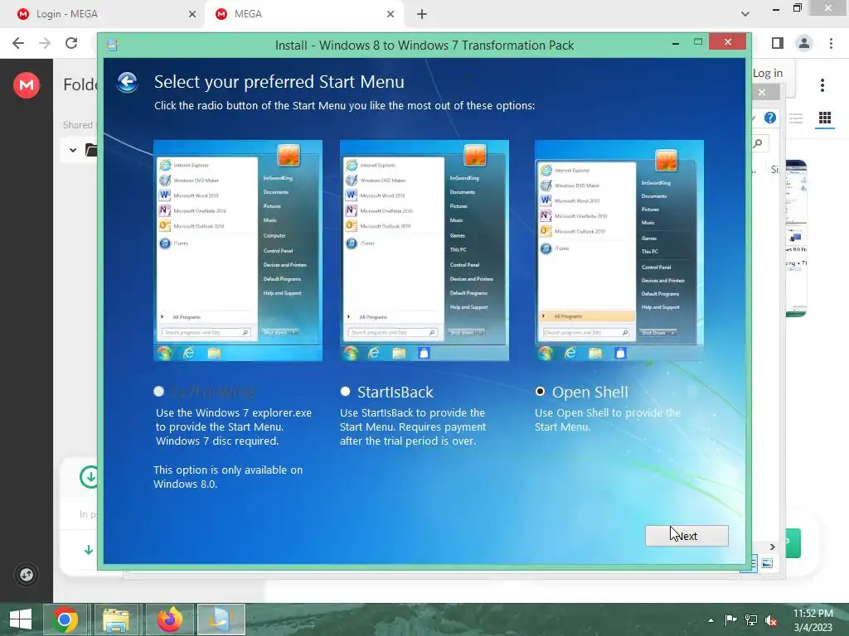The width and height of the screenshot is (849, 636).
Task: Open the tab search dropdown chevron
Action: click(x=745, y=14)
